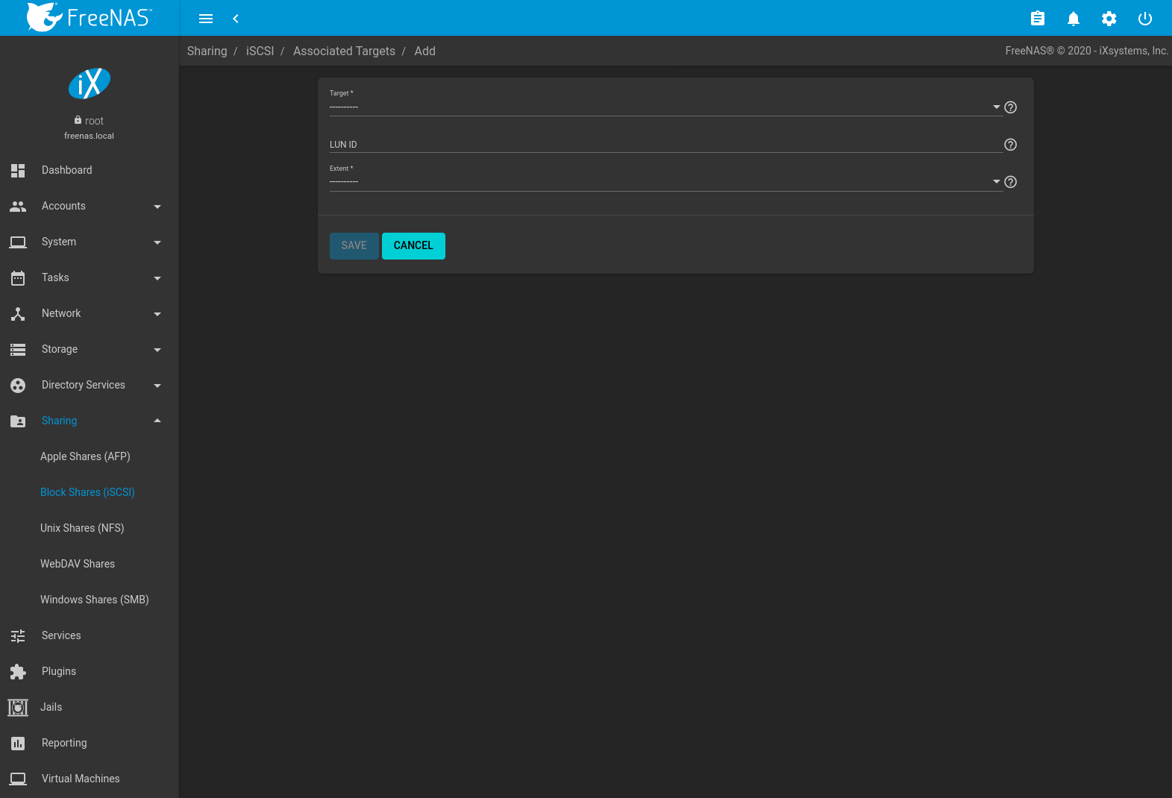The image size is (1172, 798).
Task: Go to Unix Shares (NFS)
Action: click(x=82, y=528)
